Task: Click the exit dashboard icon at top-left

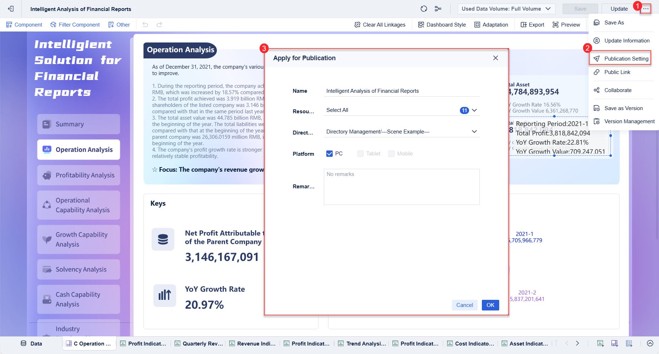Action: tap(11, 9)
